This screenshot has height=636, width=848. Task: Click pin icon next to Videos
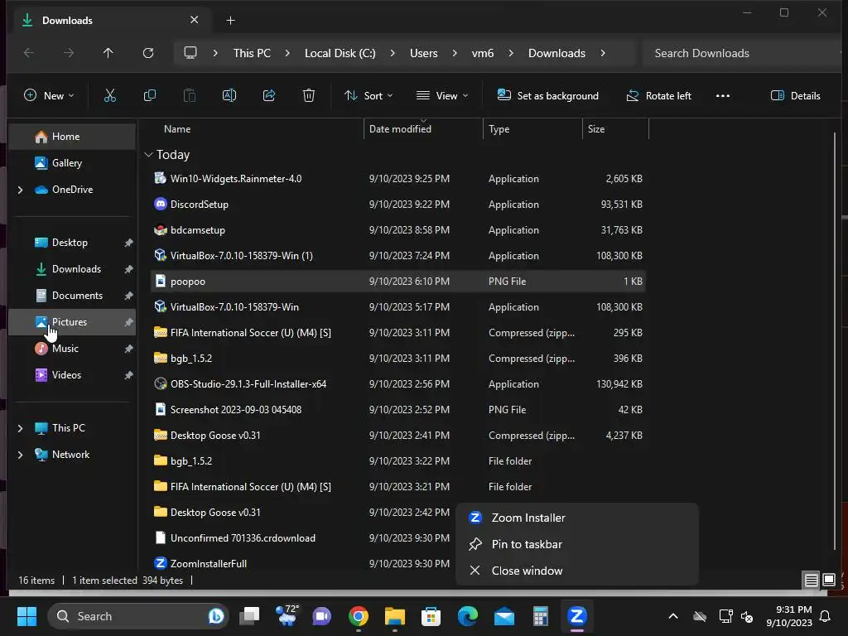pos(128,375)
